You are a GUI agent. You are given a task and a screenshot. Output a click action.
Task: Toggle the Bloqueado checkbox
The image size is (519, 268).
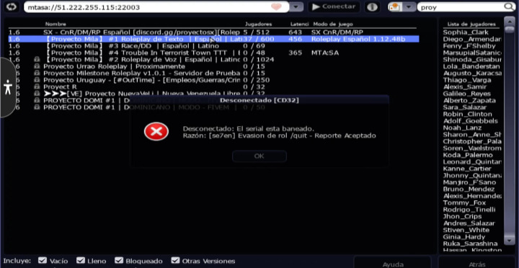[119, 261]
